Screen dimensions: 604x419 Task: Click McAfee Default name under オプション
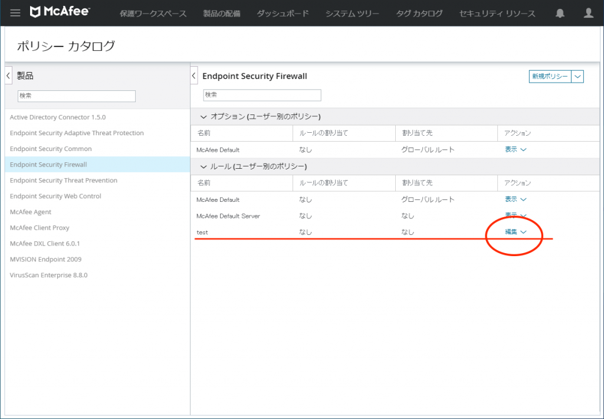point(218,150)
